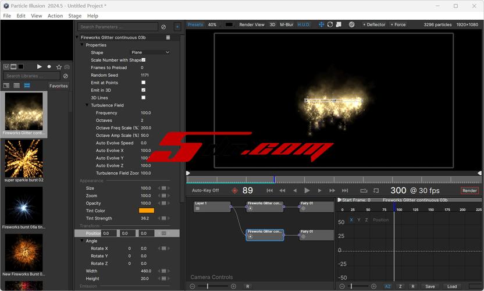This screenshot has width=484, height=291.
Task: Click the move stage icon in viewport toolbar
Action: [321, 24]
